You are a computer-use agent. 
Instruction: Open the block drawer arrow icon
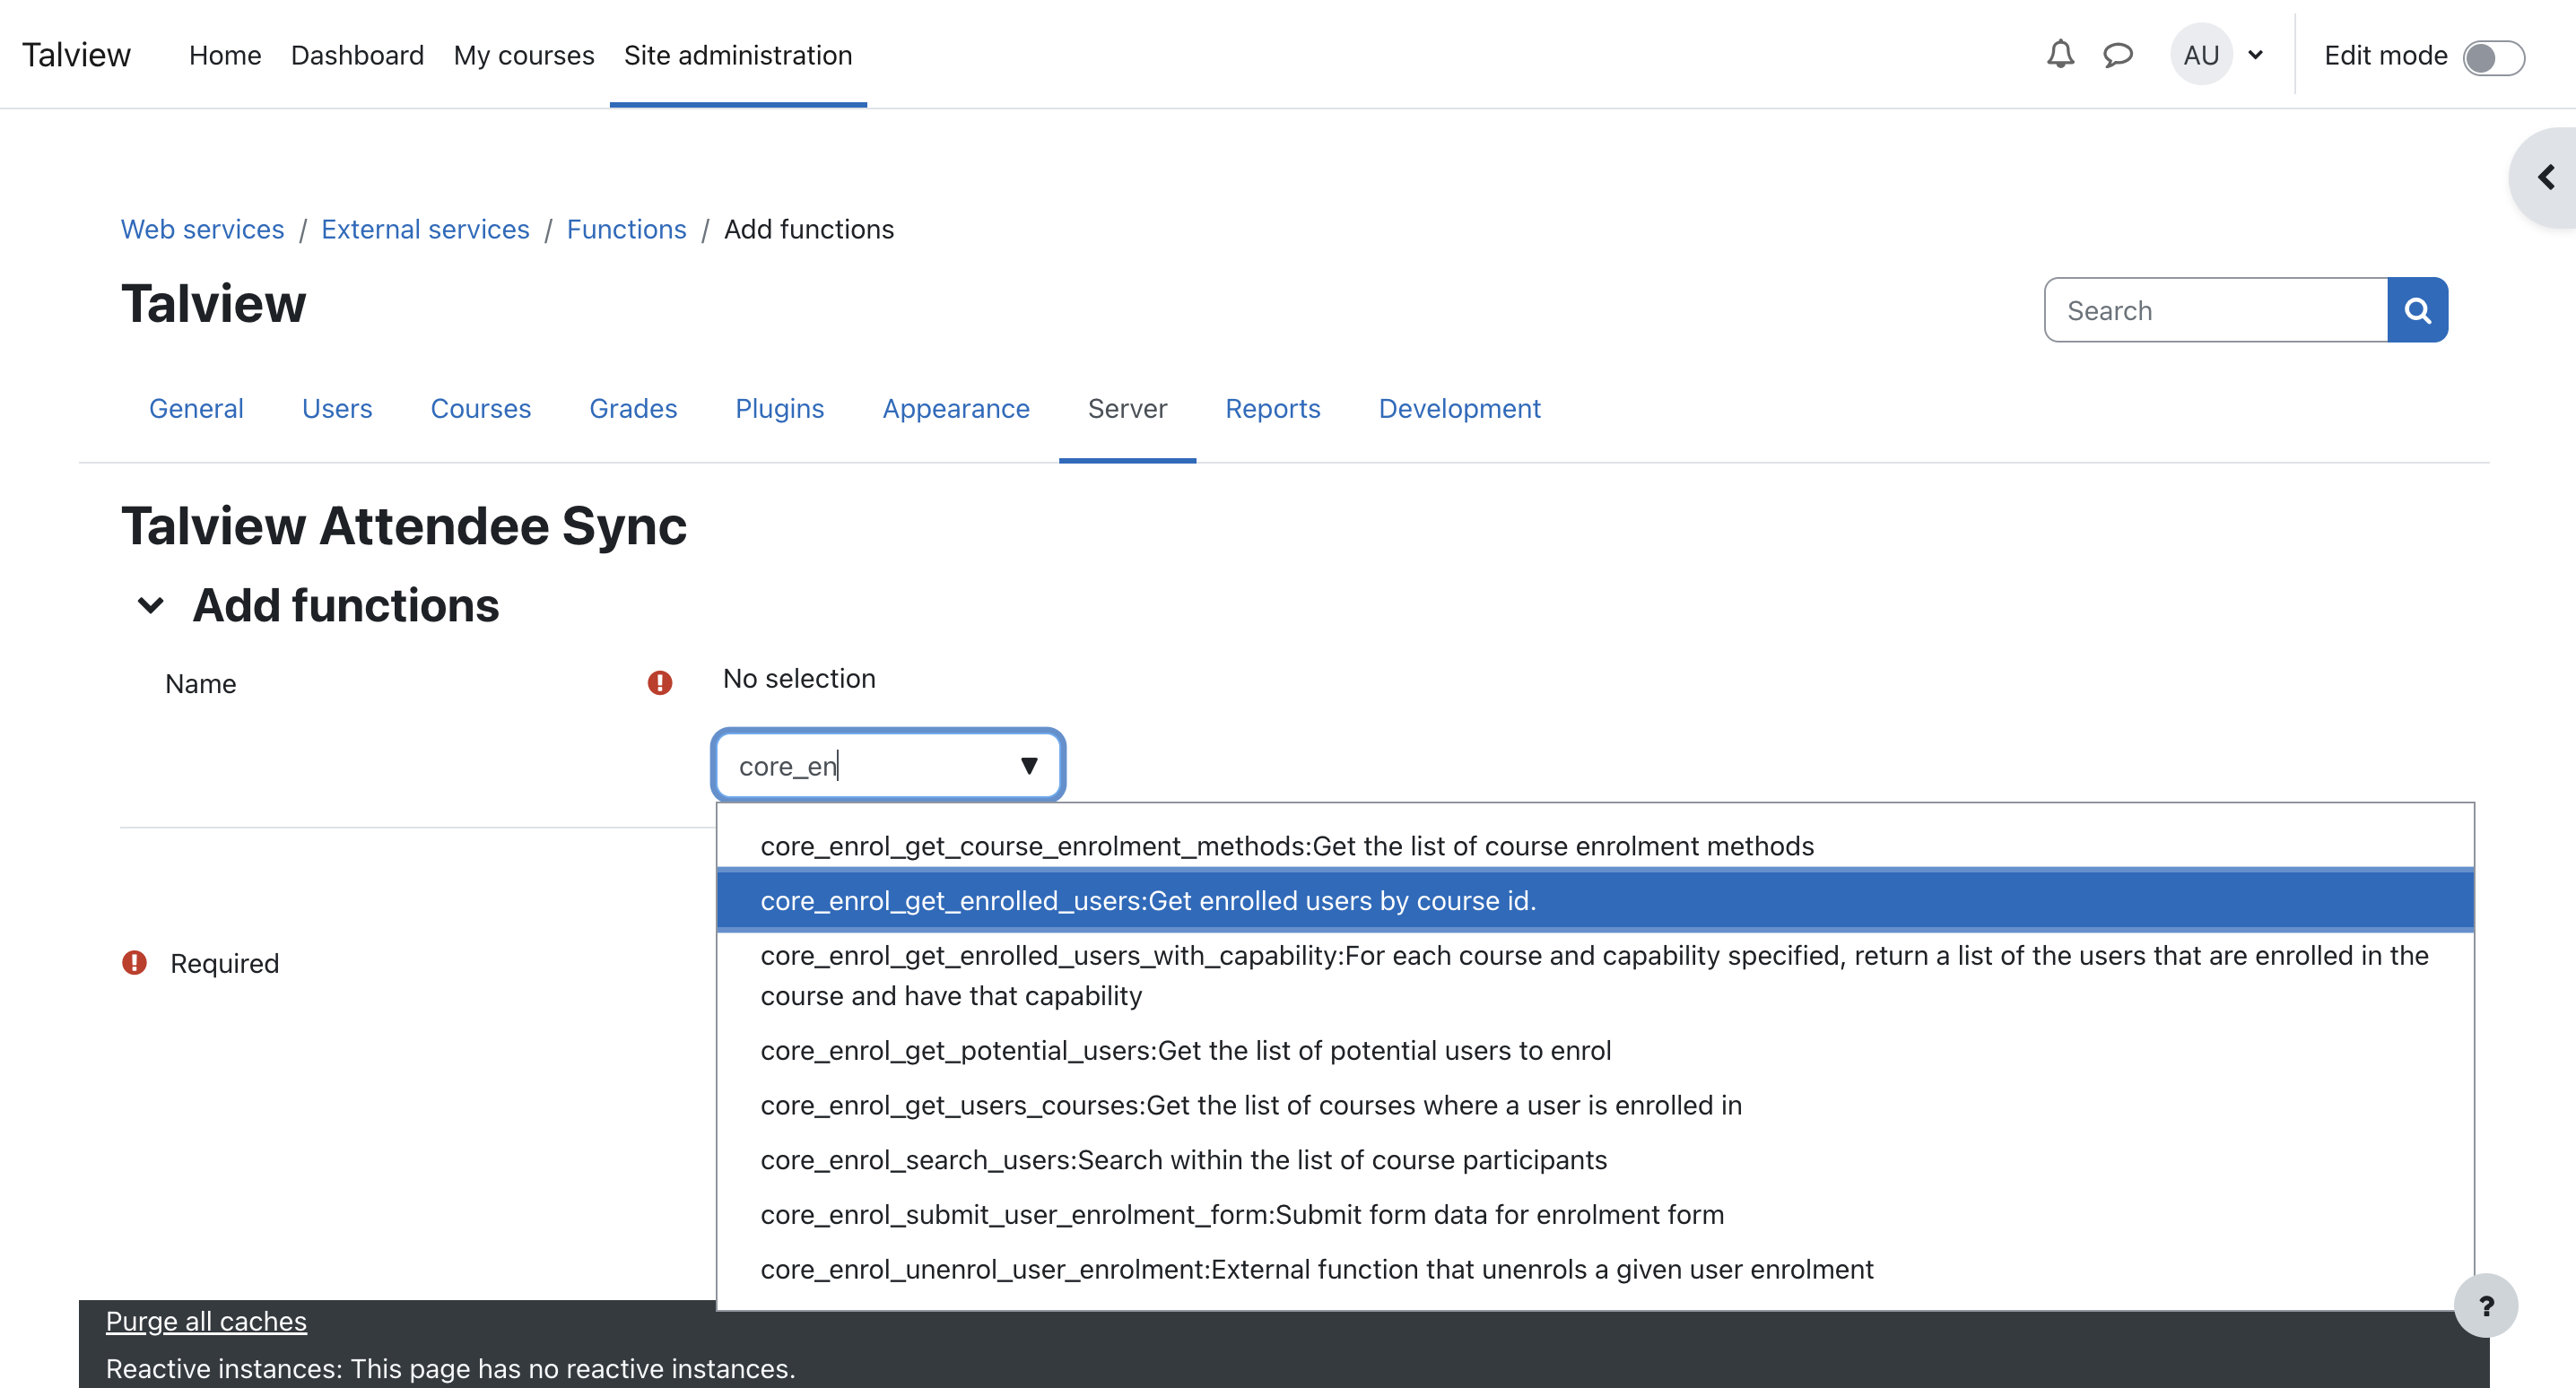click(x=2546, y=178)
